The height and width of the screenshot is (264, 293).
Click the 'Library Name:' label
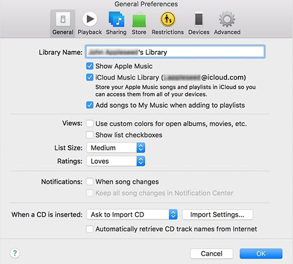60,52
